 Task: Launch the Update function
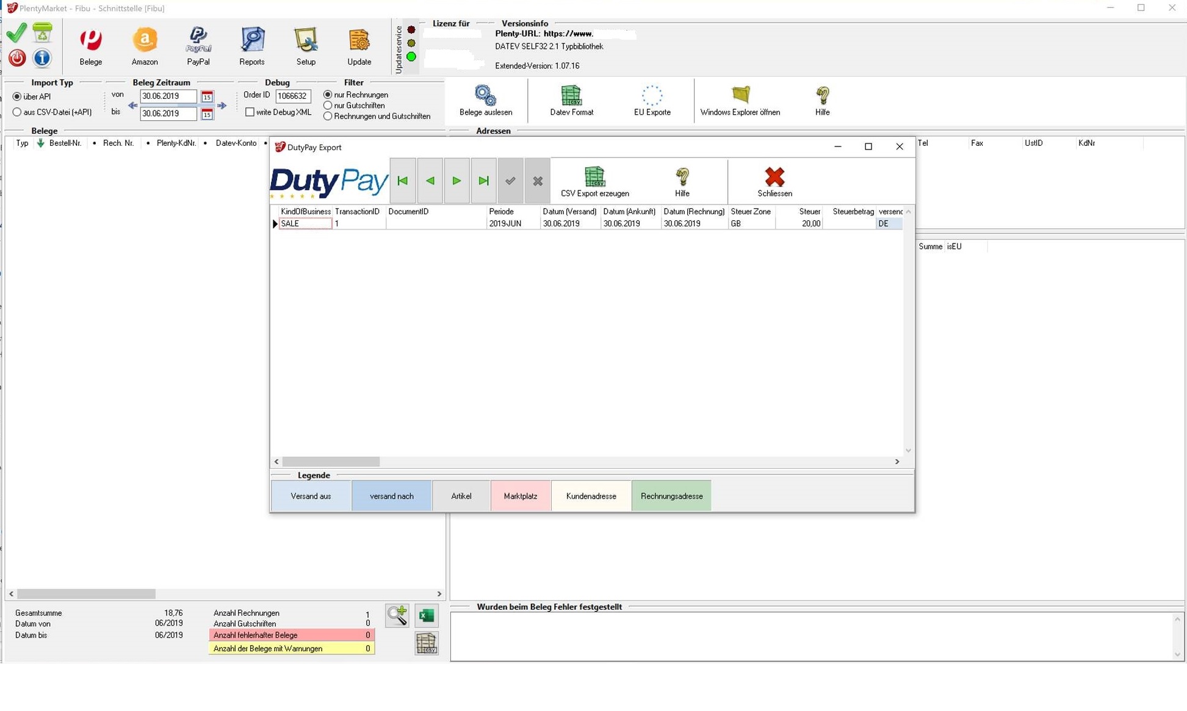coord(359,46)
